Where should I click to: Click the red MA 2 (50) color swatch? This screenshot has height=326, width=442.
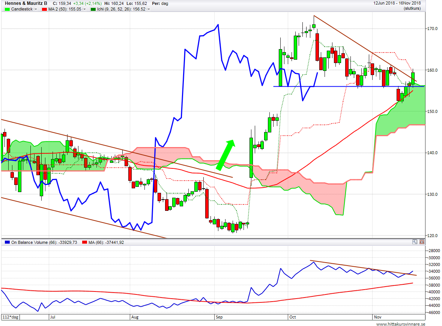point(44,9)
